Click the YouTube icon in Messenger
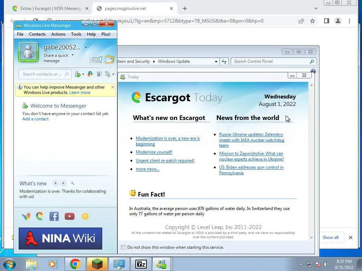The width and height of the screenshot is (362, 271). (x=70, y=216)
